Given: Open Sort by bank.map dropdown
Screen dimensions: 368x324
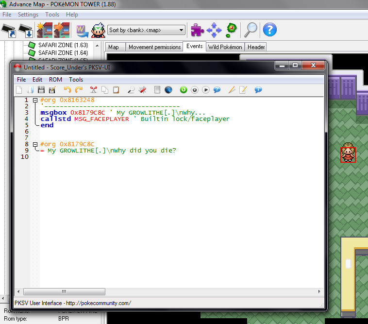Looking at the screenshot, I should pyautogui.click(x=146, y=30).
